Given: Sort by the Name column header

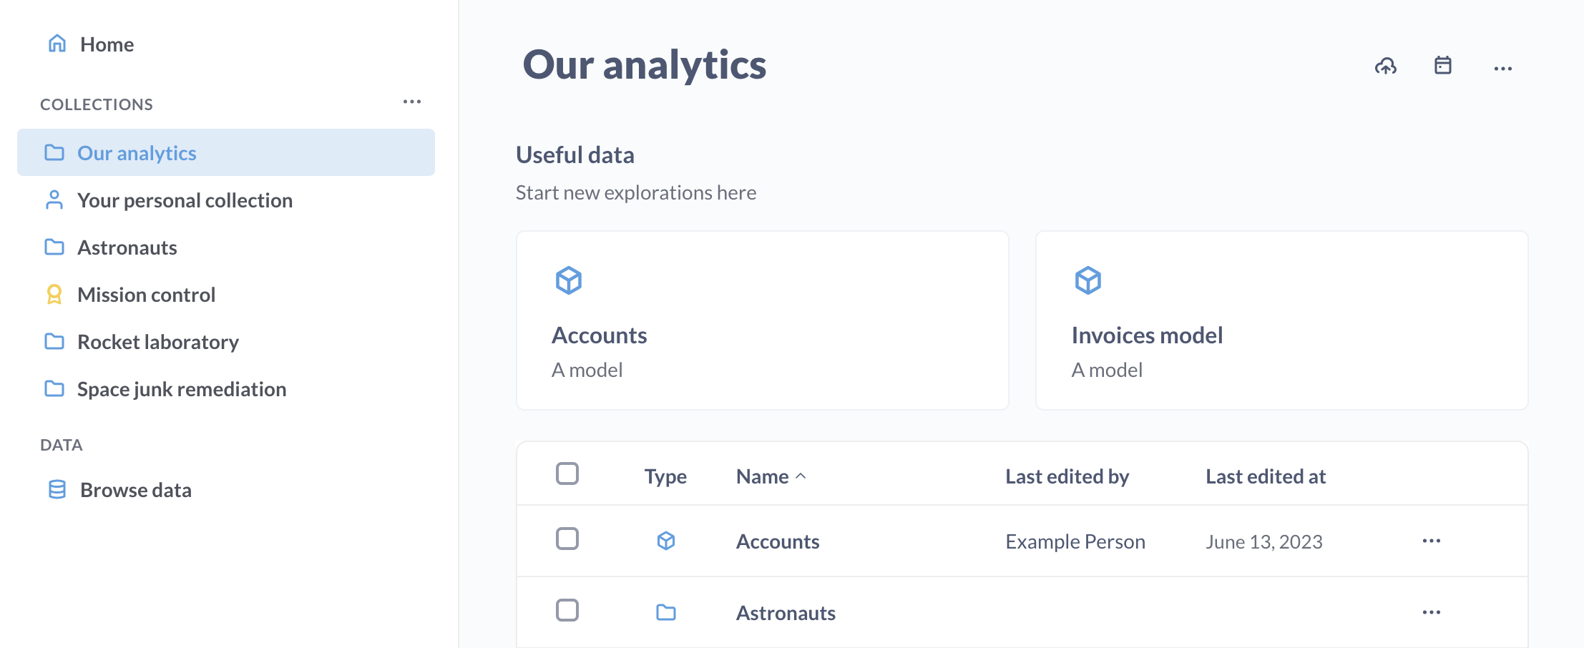Looking at the screenshot, I should (x=763, y=476).
